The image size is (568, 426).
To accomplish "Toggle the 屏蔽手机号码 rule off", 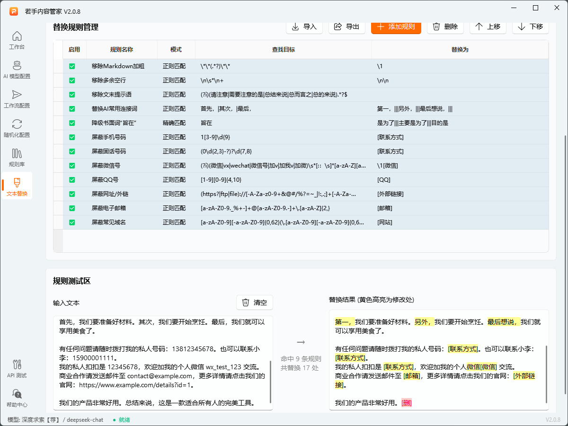I will 72,137.
